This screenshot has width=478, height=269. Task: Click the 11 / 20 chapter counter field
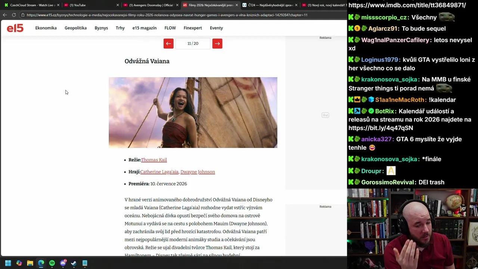(193, 43)
